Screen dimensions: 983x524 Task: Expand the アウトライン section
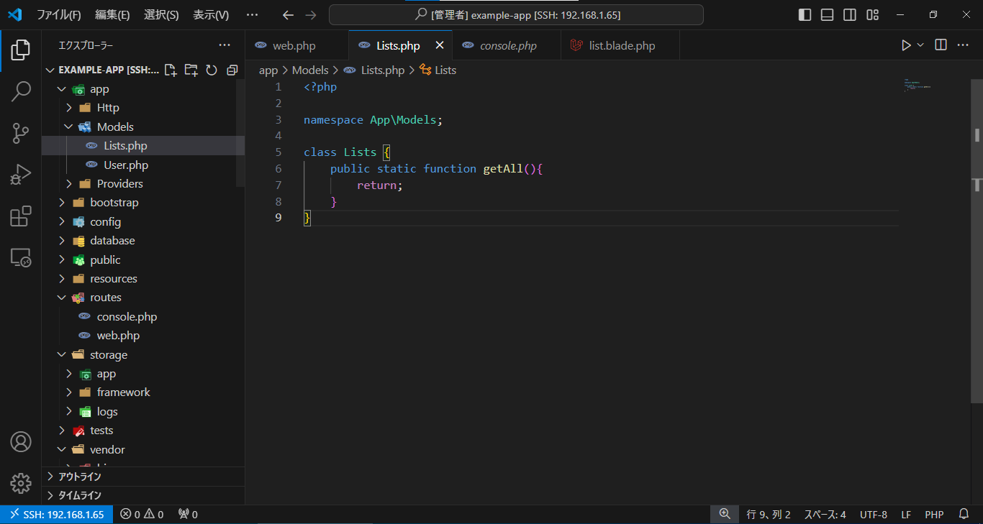[143, 477]
